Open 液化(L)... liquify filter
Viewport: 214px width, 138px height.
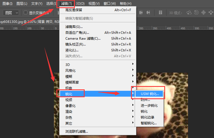[x=98, y=50]
